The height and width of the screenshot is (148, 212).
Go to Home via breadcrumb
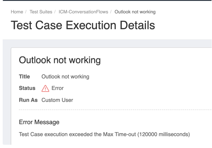click(17, 12)
